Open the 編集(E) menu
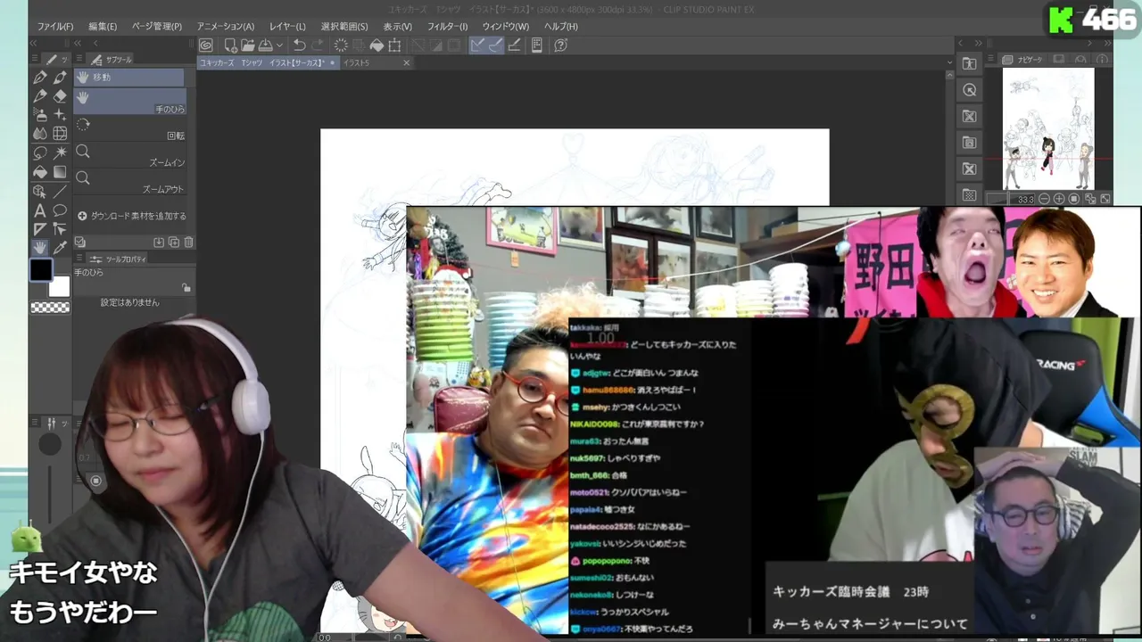Screen dimensions: 1142x642 103,27
